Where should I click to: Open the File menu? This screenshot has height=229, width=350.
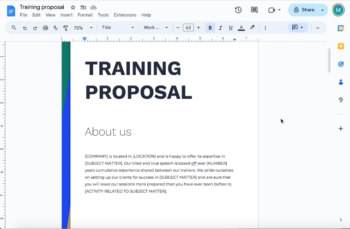pos(24,15)
